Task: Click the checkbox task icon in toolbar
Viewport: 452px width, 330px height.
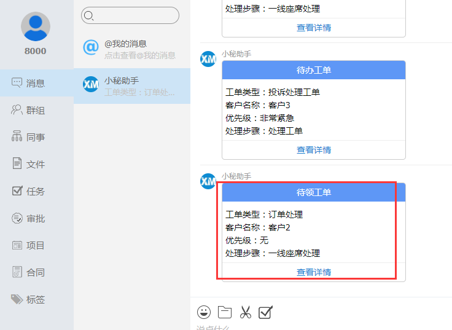Action: 265,312
